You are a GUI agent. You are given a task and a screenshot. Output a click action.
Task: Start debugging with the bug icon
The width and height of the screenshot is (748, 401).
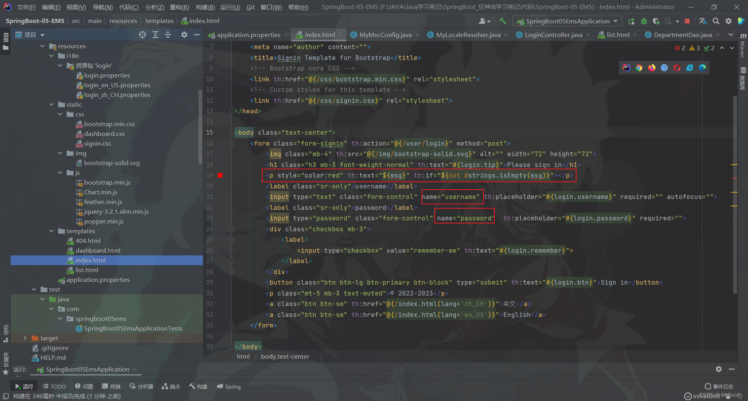644,21
